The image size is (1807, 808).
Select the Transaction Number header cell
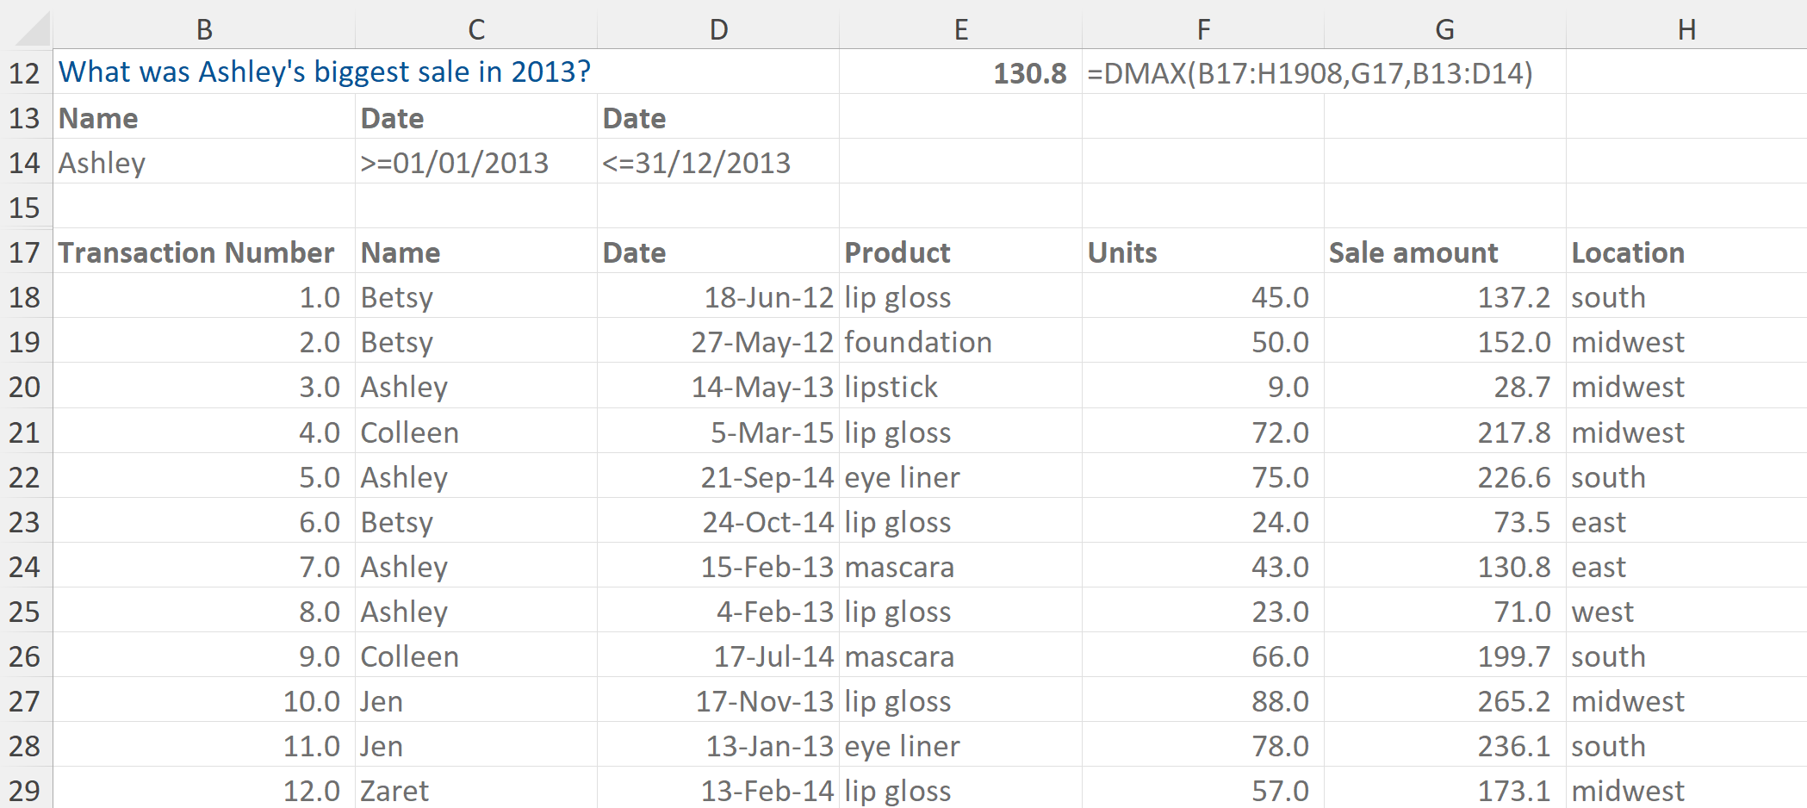(204, 252)
